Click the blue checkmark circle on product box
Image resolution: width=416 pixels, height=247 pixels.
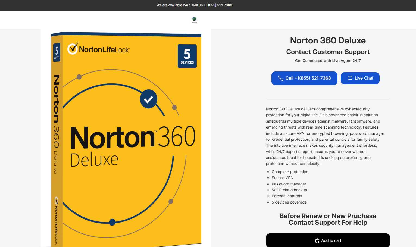[x=149, y=99]
